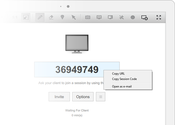This screenshot has width=175, height=125.
Task: Open the wrench and screwdriver tools icon
Action: [121, 17]
